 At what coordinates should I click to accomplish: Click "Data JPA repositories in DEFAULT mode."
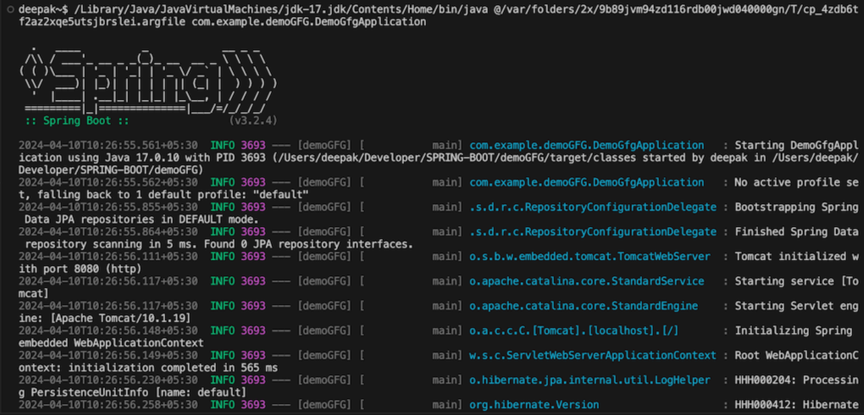point(141,219)
